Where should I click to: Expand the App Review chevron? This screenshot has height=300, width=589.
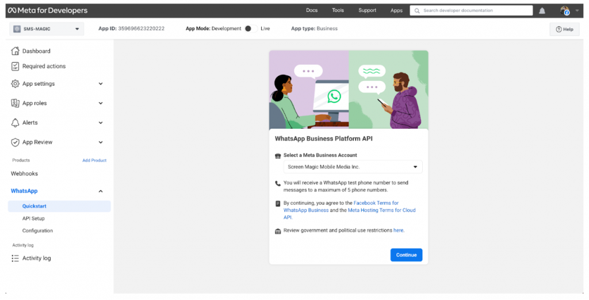tap(101, 143)
